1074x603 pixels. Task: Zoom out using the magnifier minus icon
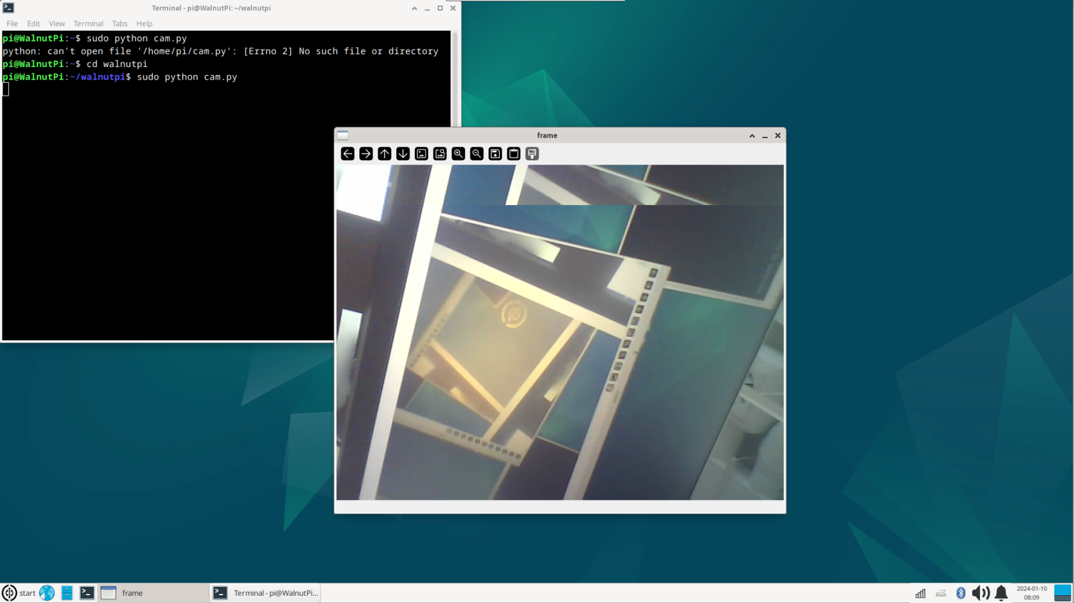tap(477, 154)
